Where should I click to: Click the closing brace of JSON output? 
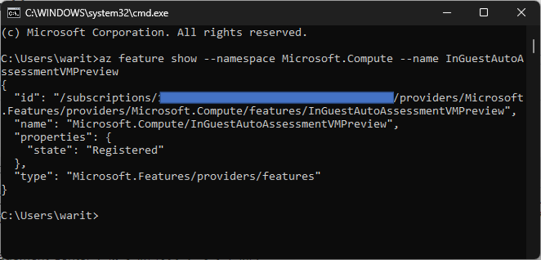[4, 190]
